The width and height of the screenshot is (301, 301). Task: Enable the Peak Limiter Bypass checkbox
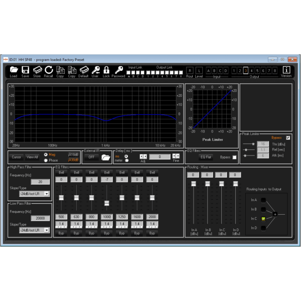point(287,137)
